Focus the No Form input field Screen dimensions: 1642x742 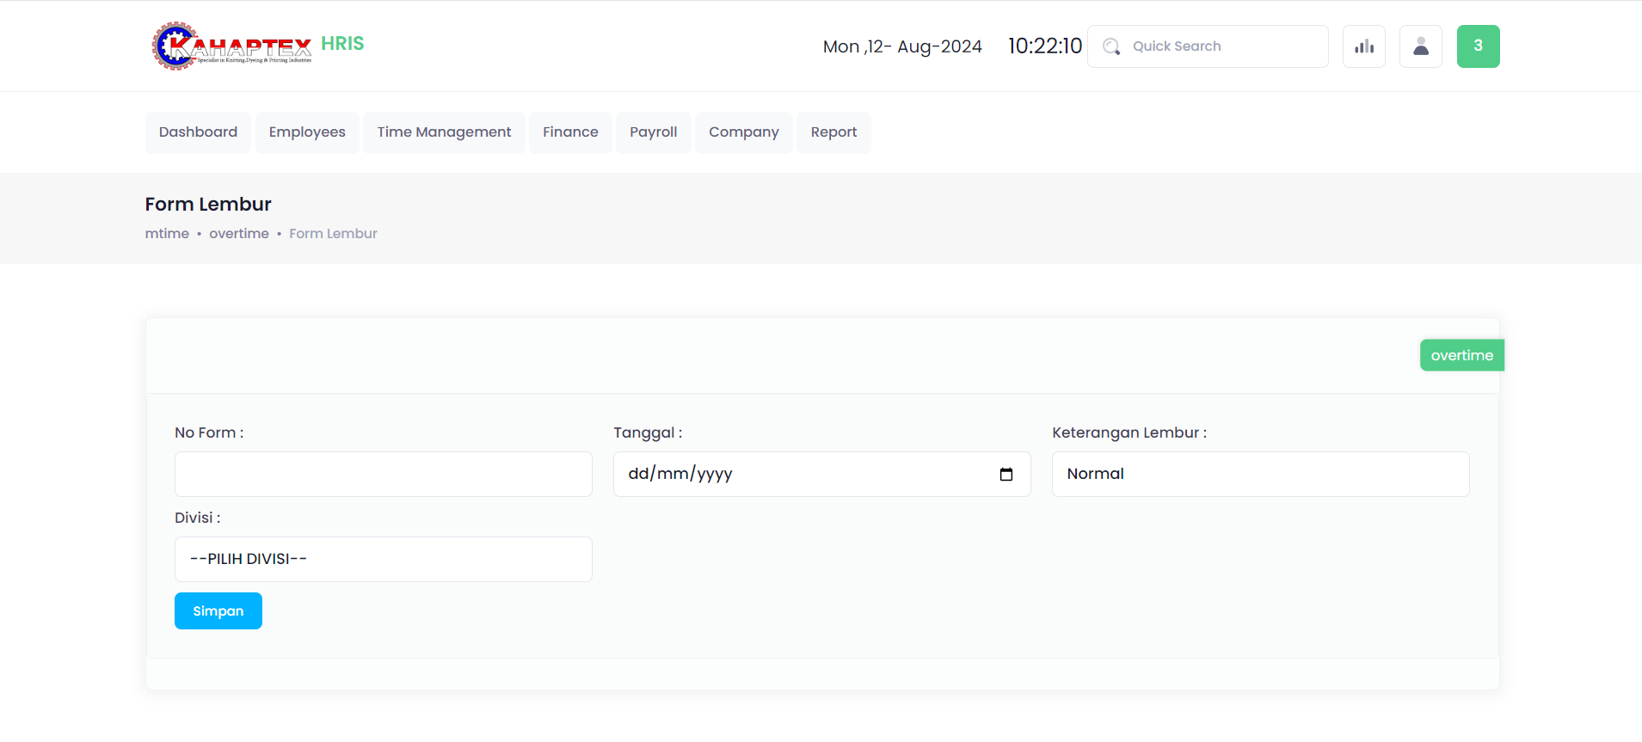pos(383,475)
